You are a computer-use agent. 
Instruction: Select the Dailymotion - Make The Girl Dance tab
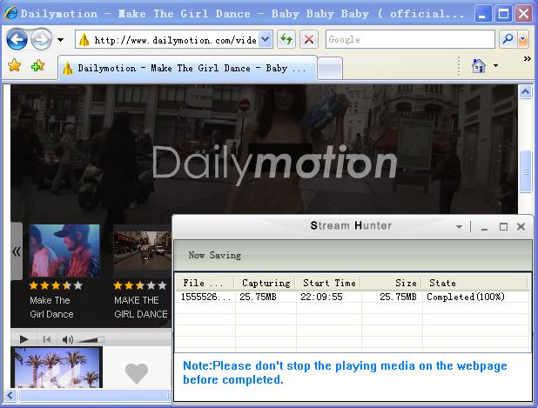(x=187, y=68)
